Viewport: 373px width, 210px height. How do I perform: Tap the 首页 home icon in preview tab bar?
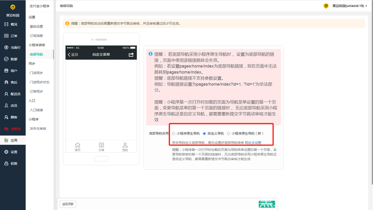[78, 145]
